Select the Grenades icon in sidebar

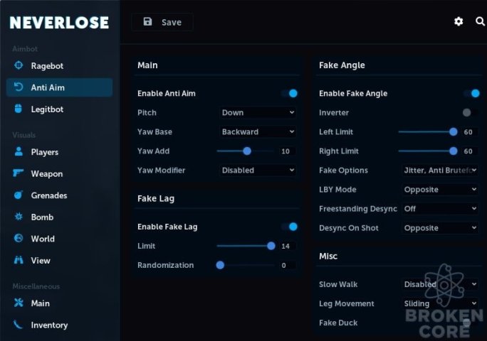click(19, 195)
